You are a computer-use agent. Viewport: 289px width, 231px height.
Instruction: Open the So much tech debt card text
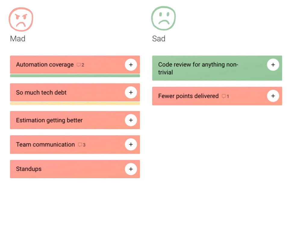[41, 92]
